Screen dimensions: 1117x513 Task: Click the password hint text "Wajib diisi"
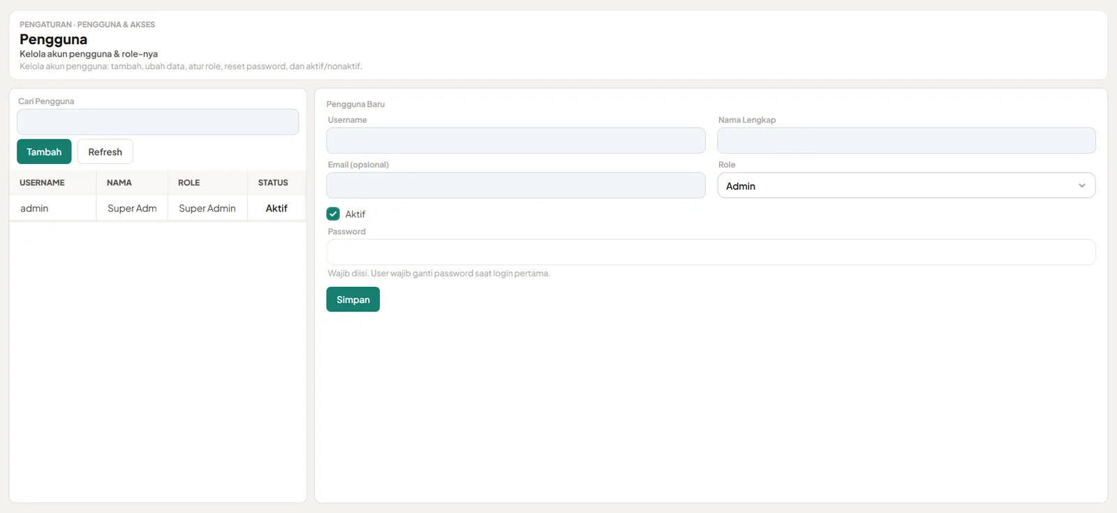pos(348,273)
